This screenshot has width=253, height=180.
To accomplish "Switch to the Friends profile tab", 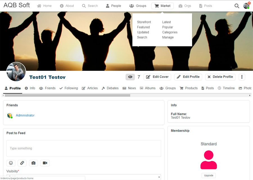I will 47,88.
